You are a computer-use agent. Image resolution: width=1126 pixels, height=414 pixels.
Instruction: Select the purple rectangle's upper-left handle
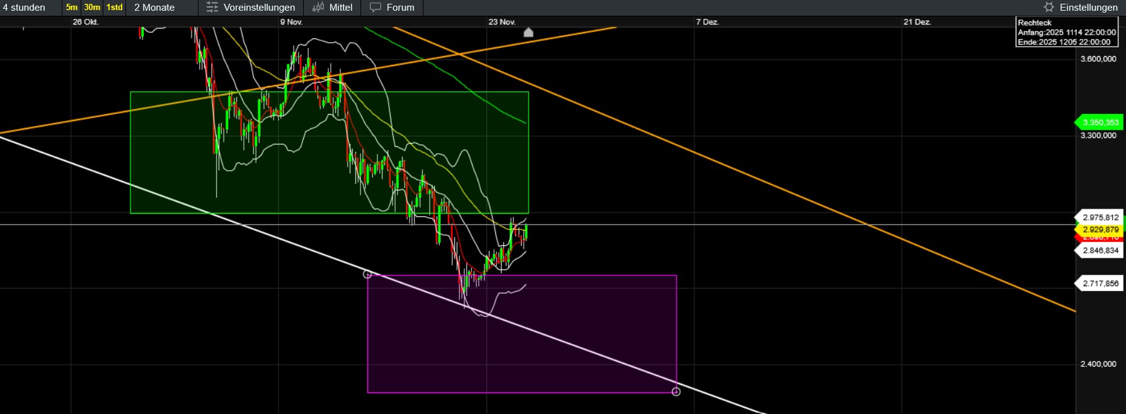(367, 274)
